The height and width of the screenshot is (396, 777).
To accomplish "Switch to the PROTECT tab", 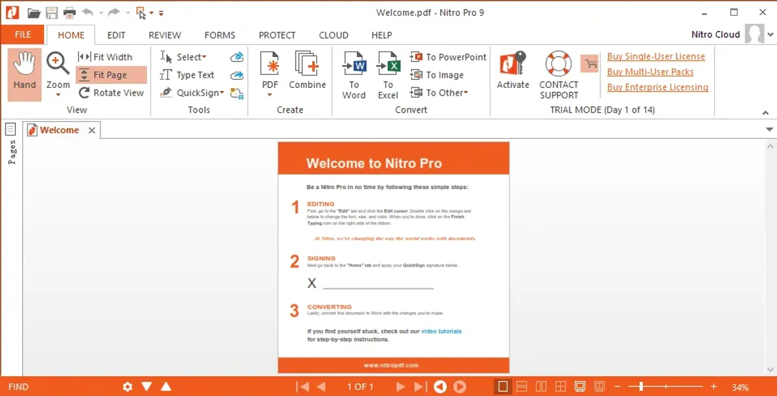I will 277,35.
